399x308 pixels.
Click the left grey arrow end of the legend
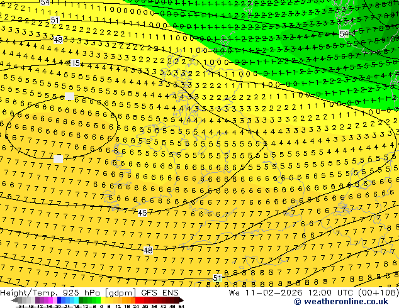[14, 300]
